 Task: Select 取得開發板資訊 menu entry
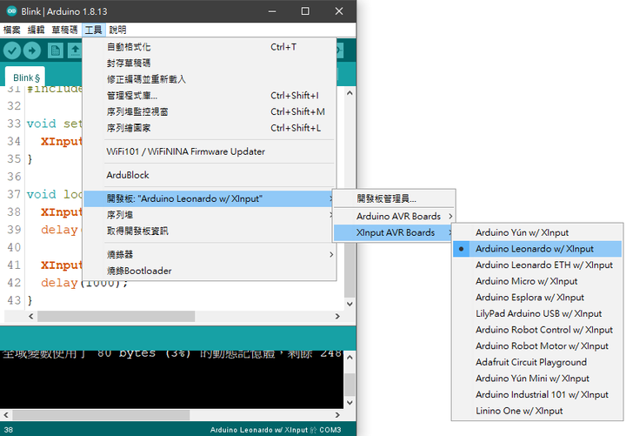pyautogui.click(x=210, y=231)
